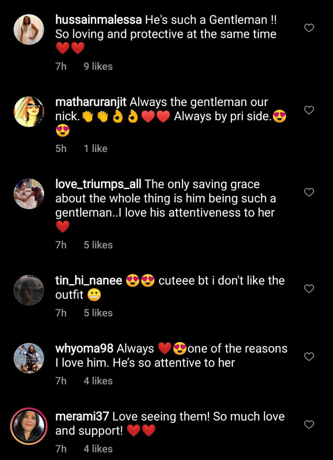The width and height of the screenshot is (333, 460).
Task: Select the whyoma98 username
Action: [x=85, y=349]
